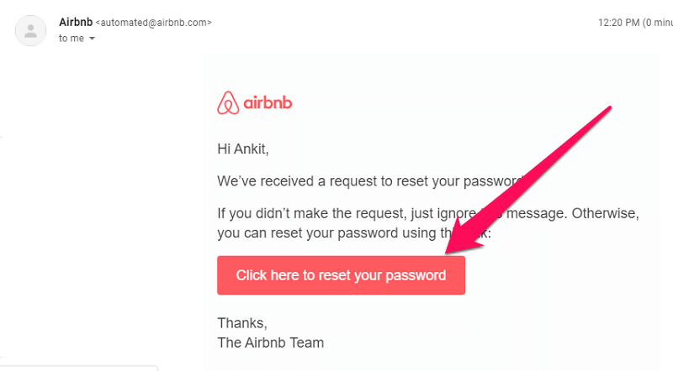The height and width of the screenshot is (371, 673).
Task: Click 'The Airbnb Team' signature
Action: tap(270, 342)
